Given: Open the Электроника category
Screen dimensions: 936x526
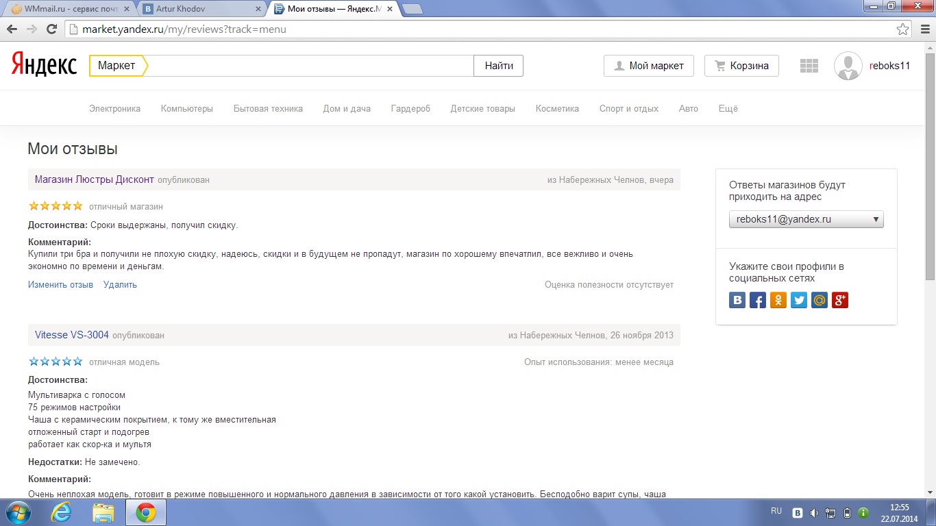Looking at the screenshot, I should click(x=114, y=108).
